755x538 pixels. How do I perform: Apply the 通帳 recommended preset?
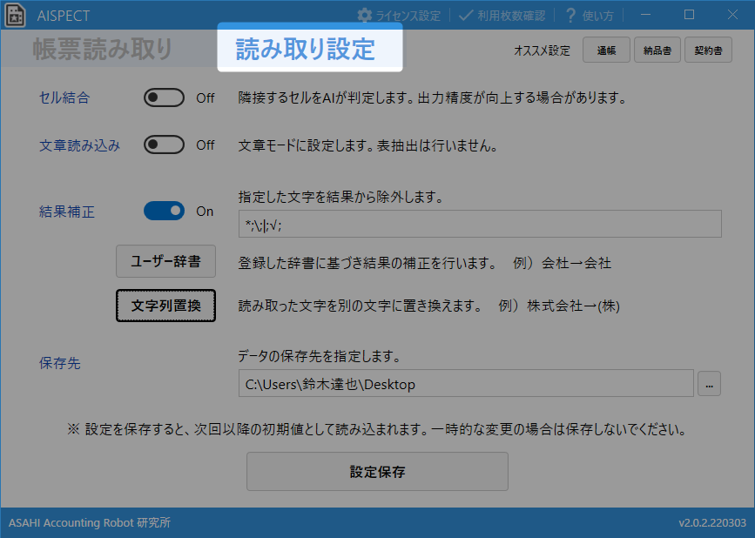click(607, 51)
